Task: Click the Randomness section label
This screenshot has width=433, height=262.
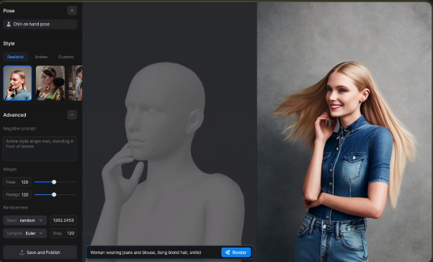Action: tap(16, 207)
